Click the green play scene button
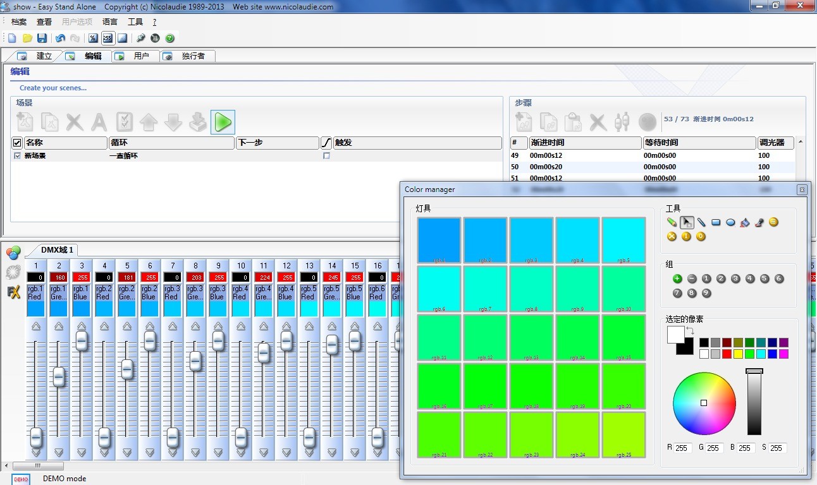817x485 pixels. pyautogui.click(x=223, y=122)
